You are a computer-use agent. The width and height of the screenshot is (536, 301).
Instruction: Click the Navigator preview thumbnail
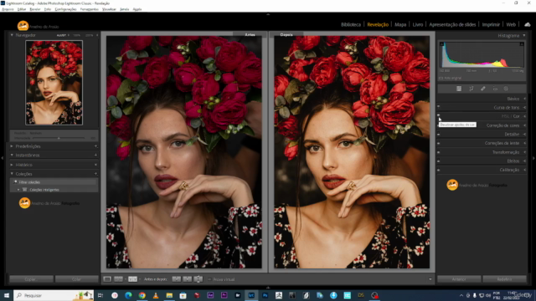click(54, 83)
